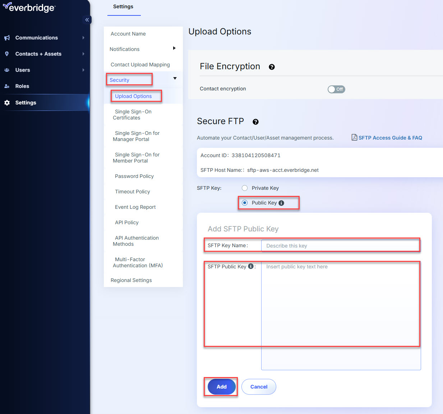Switch to the Settings tab

[123, 7]
